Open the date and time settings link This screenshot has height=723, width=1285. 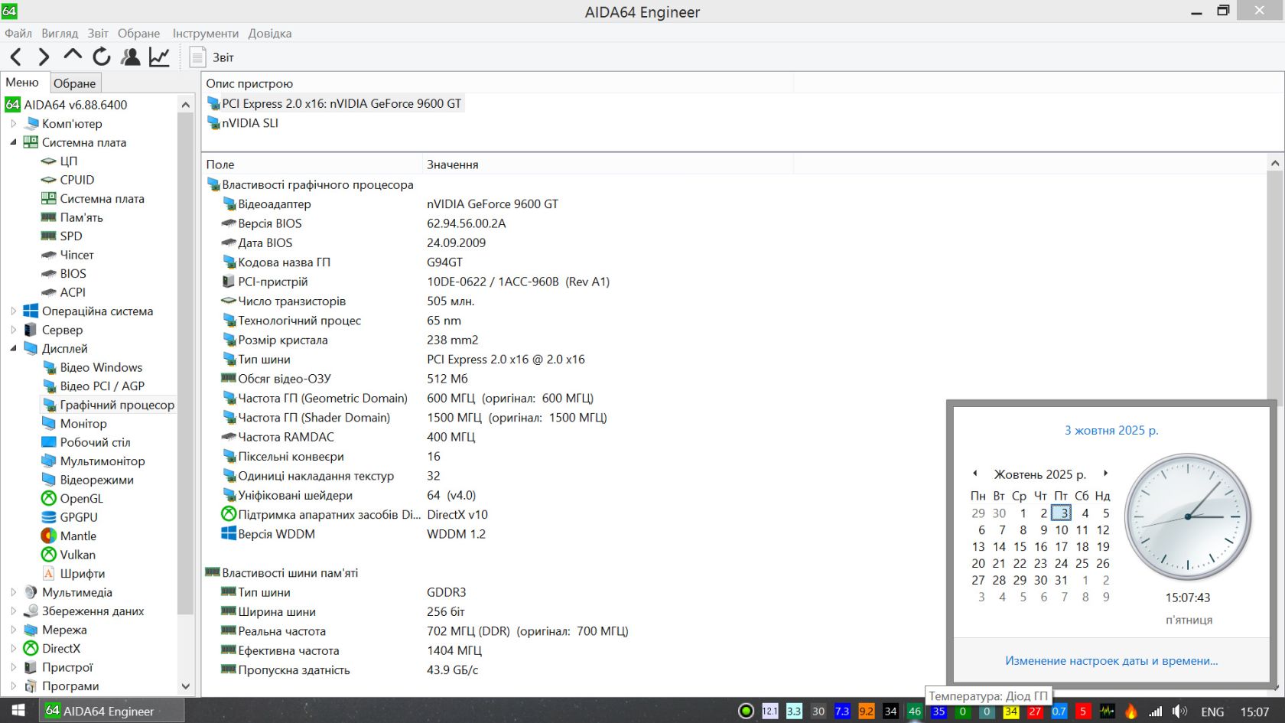[x=1111, y=660]
